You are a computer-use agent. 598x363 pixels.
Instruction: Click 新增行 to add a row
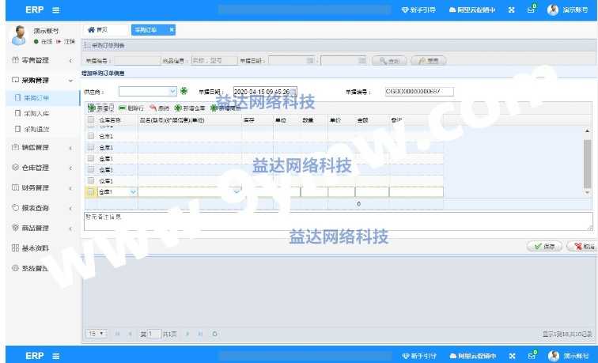click(100, 108)
